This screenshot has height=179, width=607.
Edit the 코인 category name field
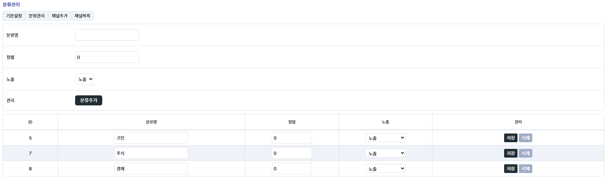[x=151, y=138]
